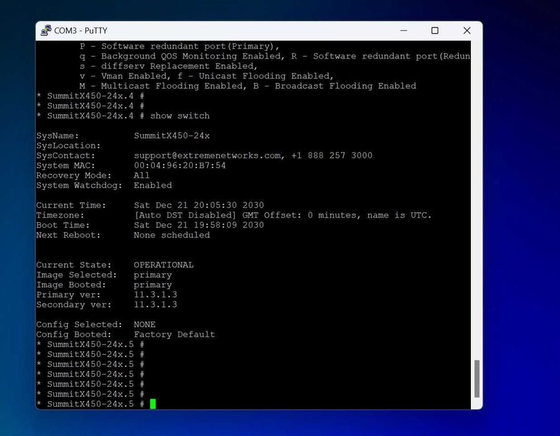560x436 pixels.
Task: Click the '[Auto DST Disabled]' timezone text
Action: pos(185,215)
